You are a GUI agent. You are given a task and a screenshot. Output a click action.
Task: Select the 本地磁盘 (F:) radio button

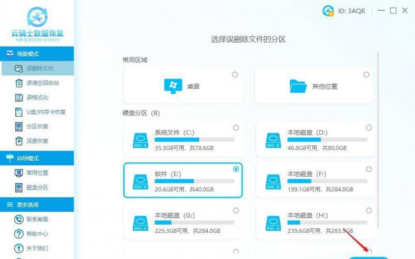[368, 169]
